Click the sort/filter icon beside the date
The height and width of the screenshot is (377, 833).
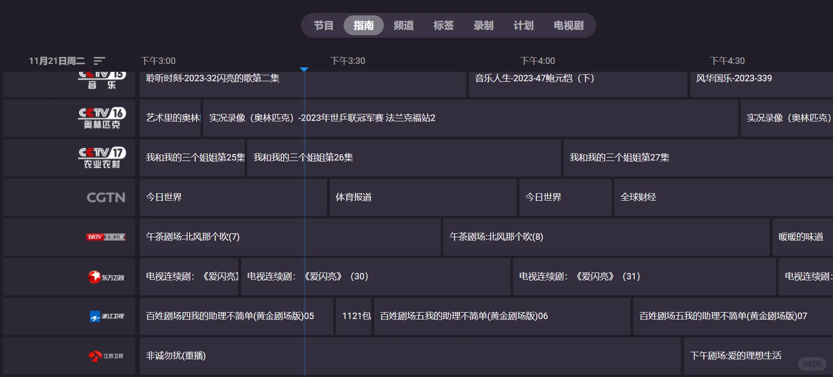[100, 61]
